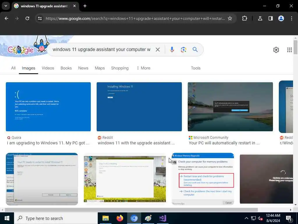Search by image with Google Lens

pyautogui.click(x=184, y=50)
